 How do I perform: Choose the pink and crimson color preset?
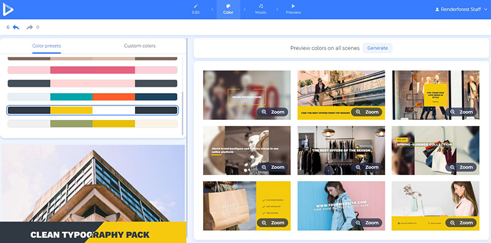click(93, 70)
